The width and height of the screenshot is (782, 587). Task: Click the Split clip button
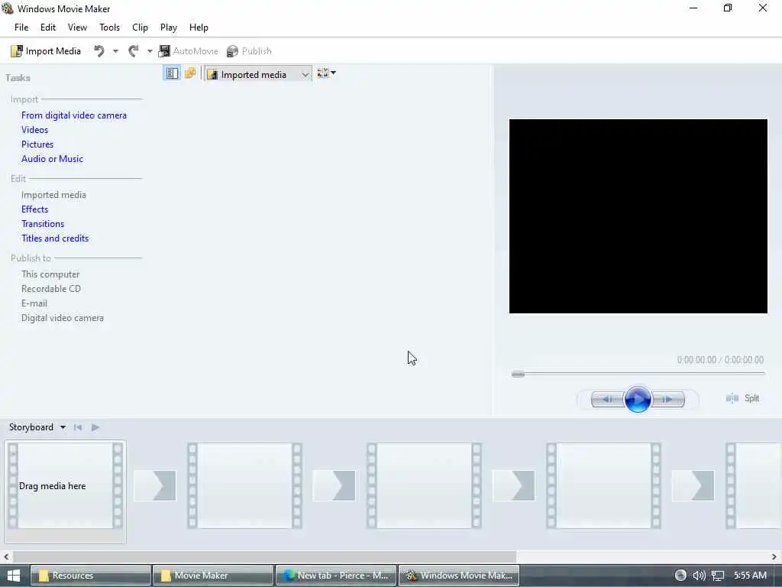coord(742,397)
